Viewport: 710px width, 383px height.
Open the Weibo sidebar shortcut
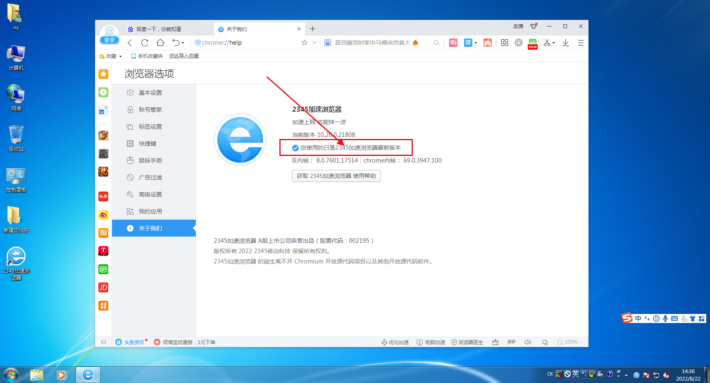coord(103,215)
